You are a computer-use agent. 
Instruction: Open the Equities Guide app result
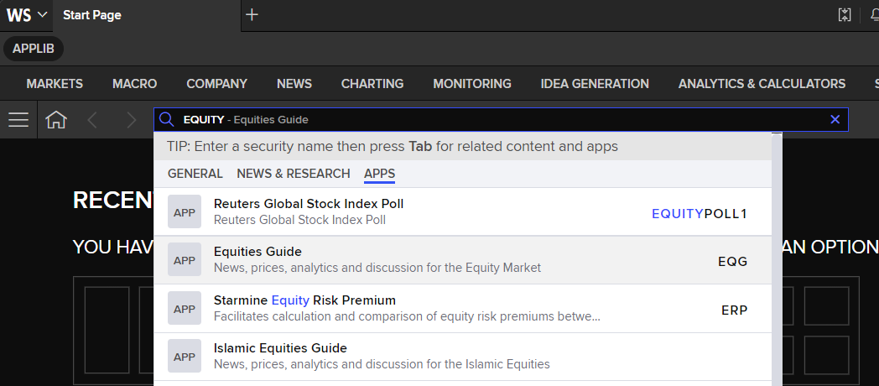click(x=462, y=260)
